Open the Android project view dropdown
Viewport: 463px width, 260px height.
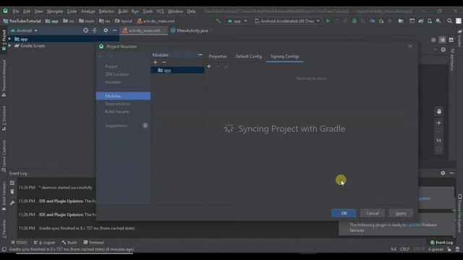click(24, 30)
